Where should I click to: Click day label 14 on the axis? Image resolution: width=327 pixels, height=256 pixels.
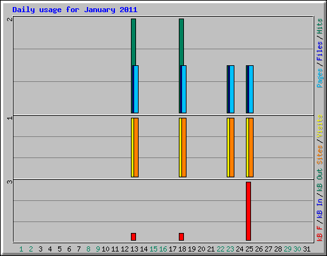point(144,249)
